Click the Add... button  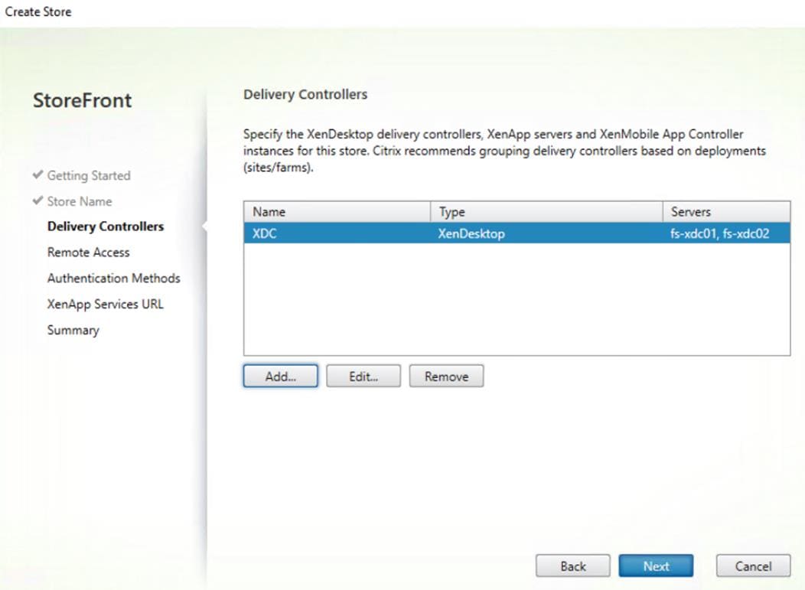click(x=280, y=376)
